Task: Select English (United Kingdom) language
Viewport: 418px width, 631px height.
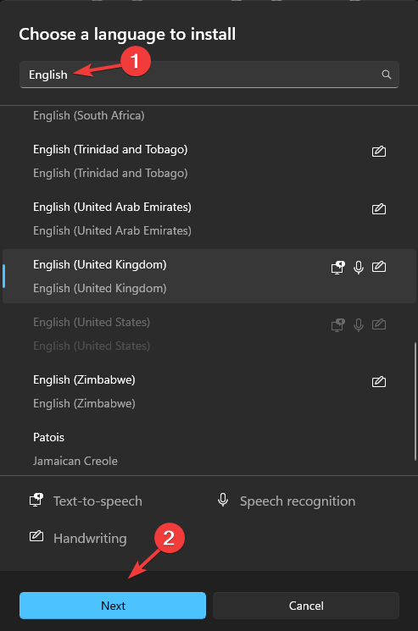Action: tap(209, 276)
